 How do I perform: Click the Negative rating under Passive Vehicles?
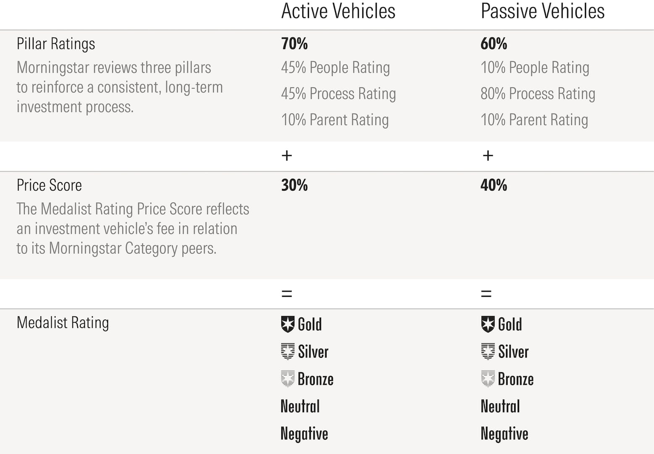tap(504, 434)
